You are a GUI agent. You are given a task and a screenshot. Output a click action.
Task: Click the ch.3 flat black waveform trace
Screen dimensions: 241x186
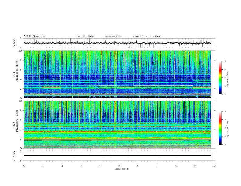click(119, 155)
